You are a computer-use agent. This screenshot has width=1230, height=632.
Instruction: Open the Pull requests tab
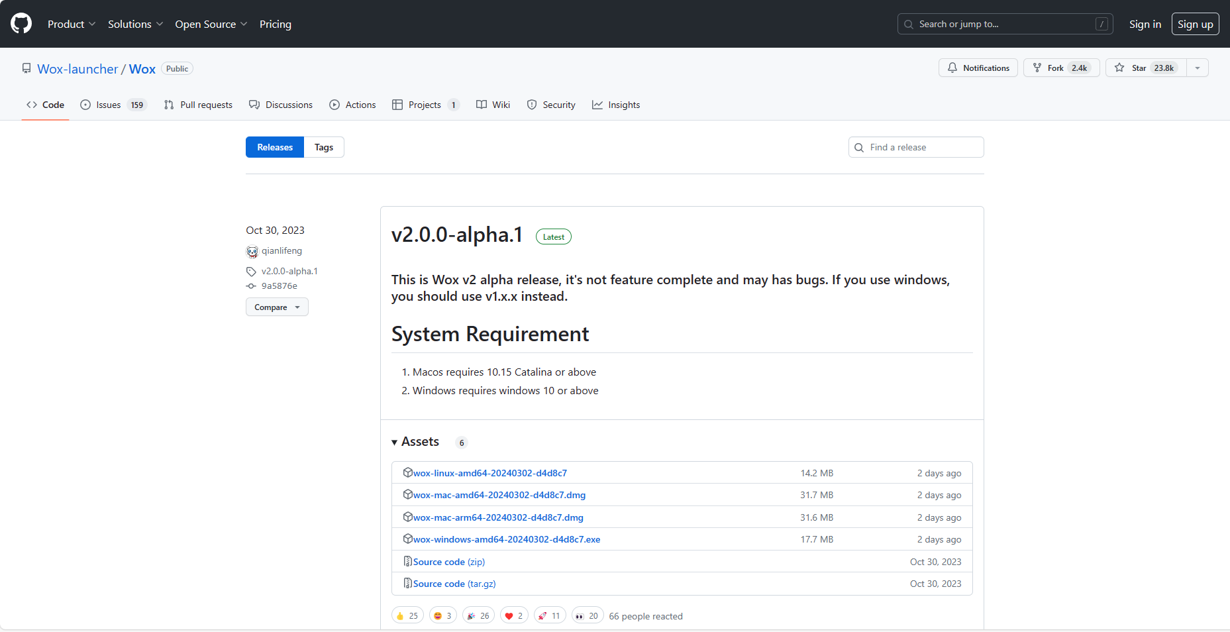pyautogui.click(x=198, y=105)
